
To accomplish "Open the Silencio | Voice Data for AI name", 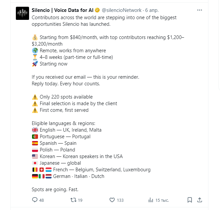I will 62,10.
